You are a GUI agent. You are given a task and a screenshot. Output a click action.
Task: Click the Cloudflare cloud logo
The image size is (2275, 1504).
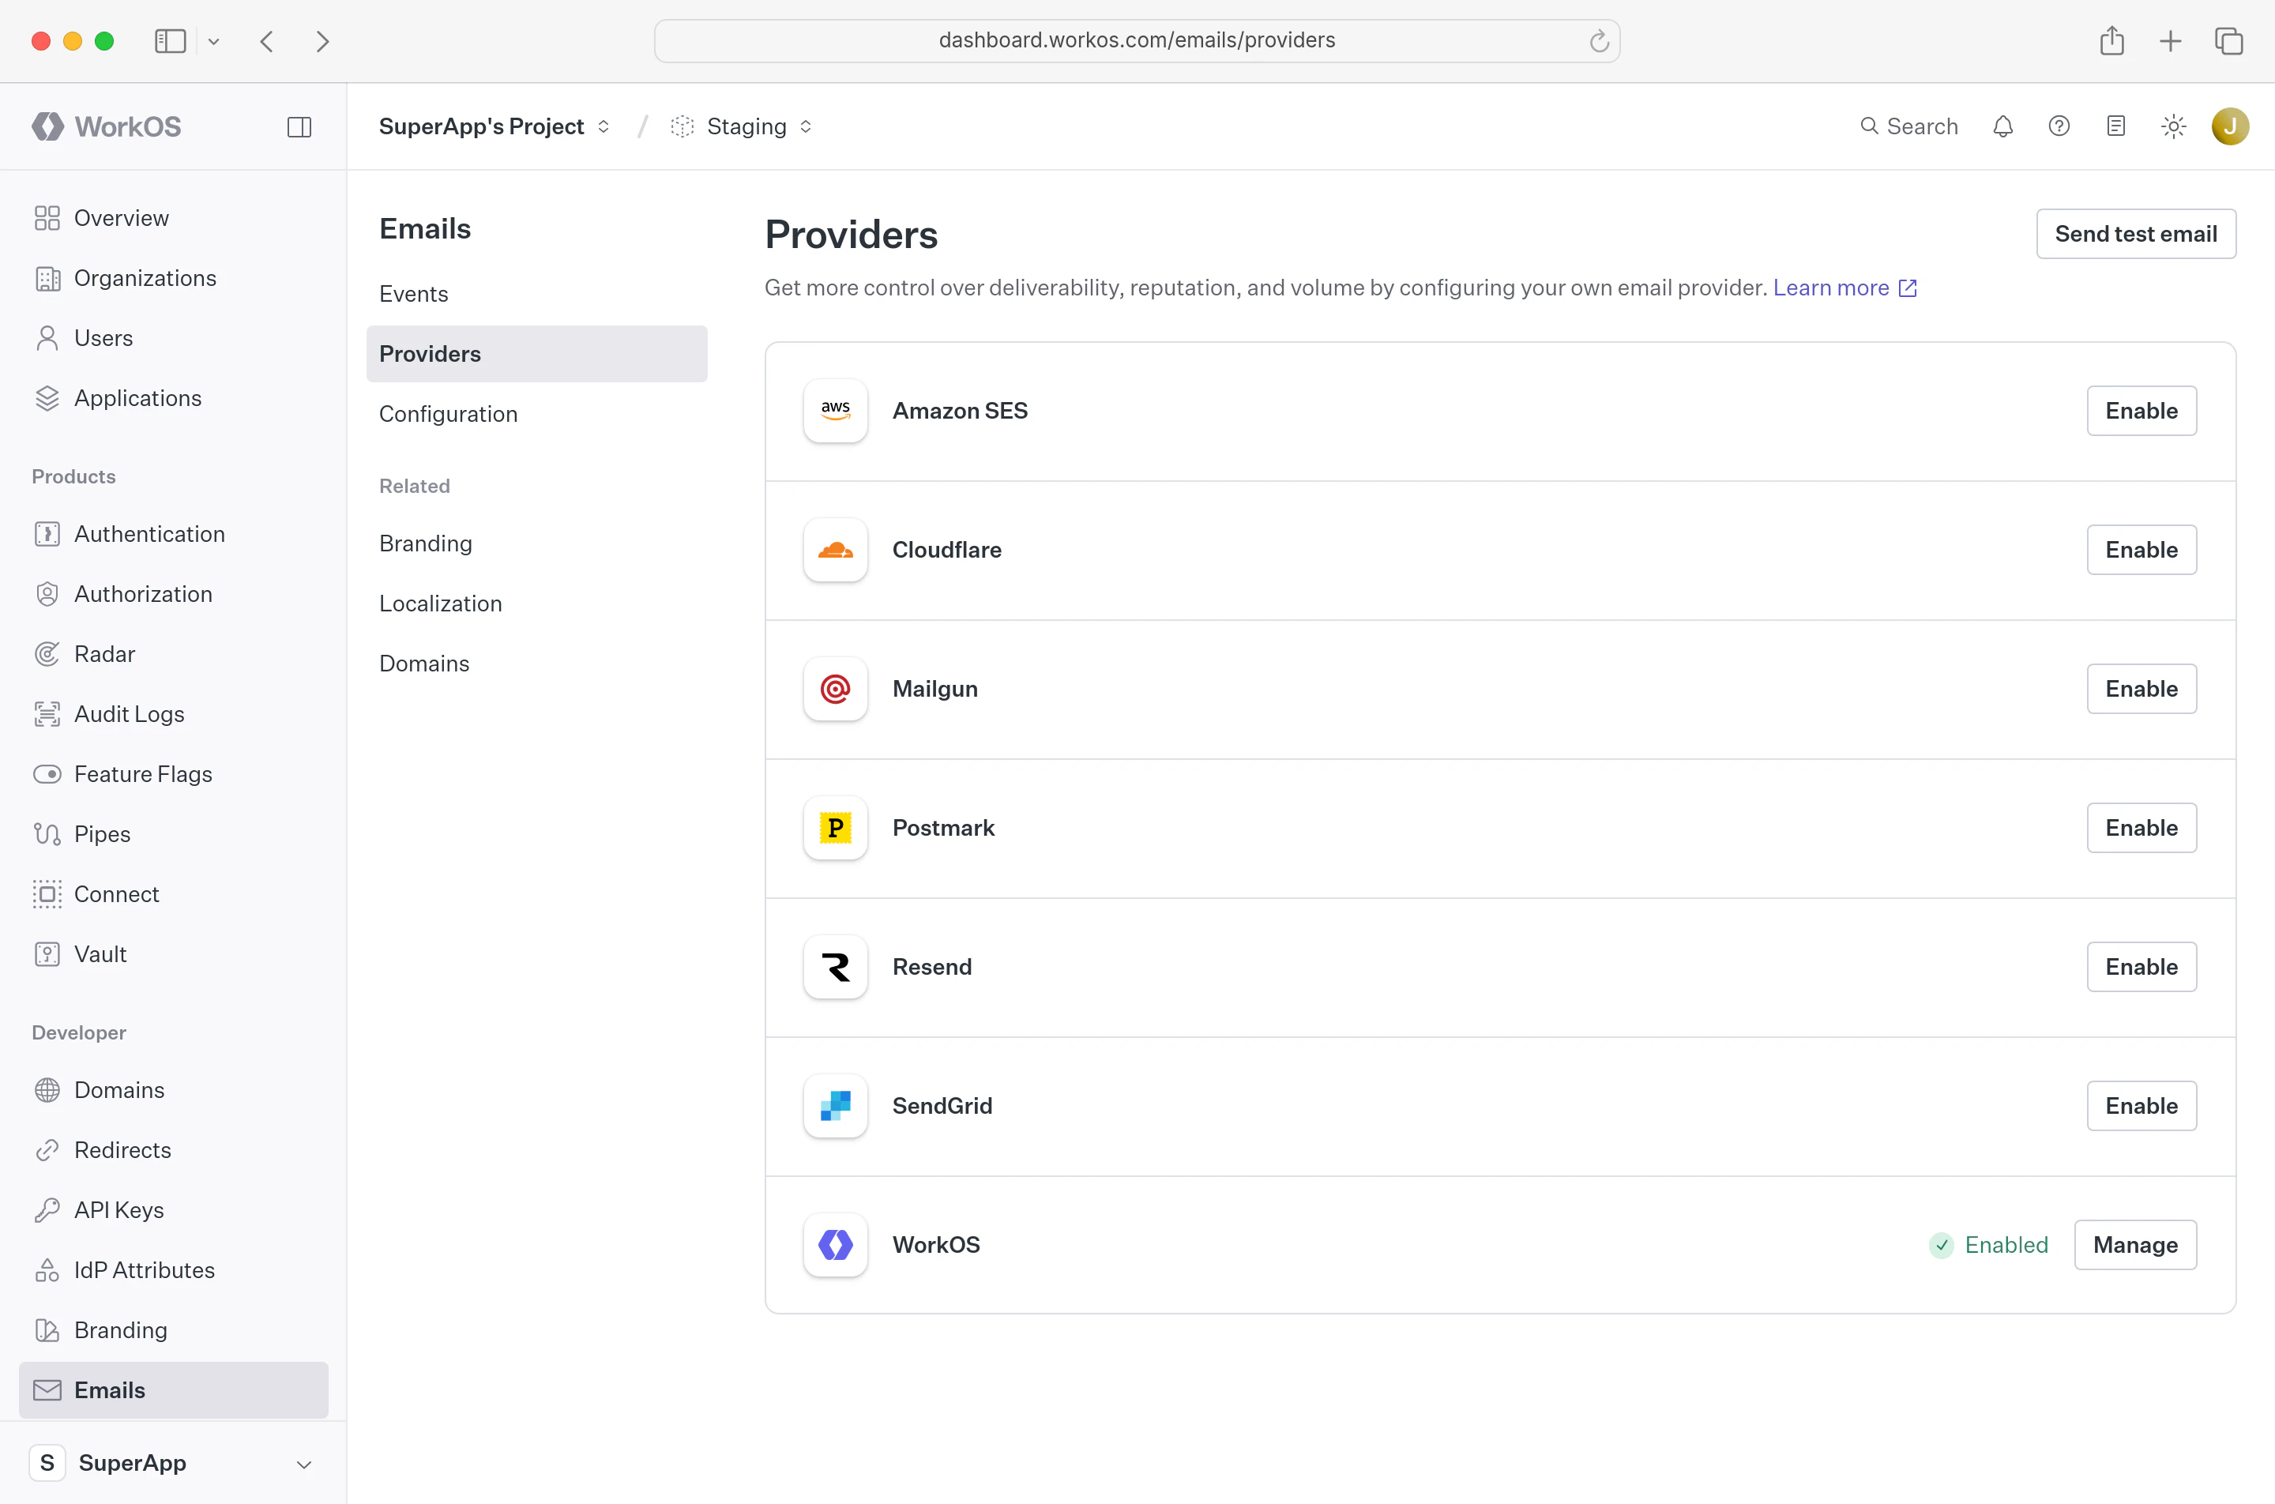point(836,550)
